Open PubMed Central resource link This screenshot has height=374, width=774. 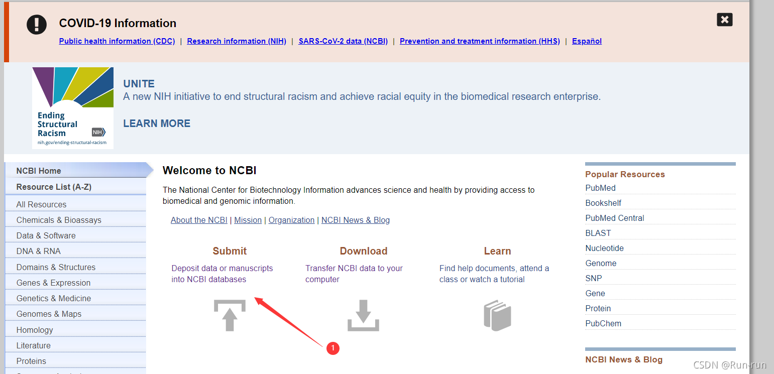pos(615,218)
